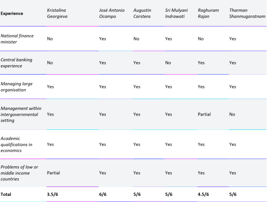Select Shanmugaratnam's No intergovernmental cell

click(232, 114)
